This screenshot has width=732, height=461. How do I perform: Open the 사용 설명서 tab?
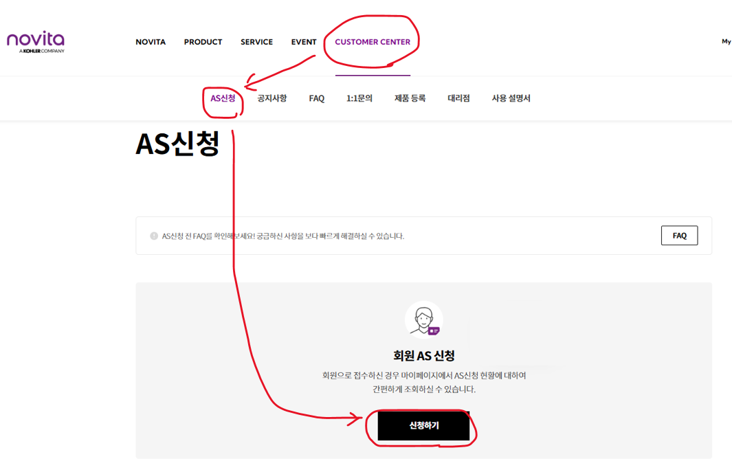click(x=511, y=98)
